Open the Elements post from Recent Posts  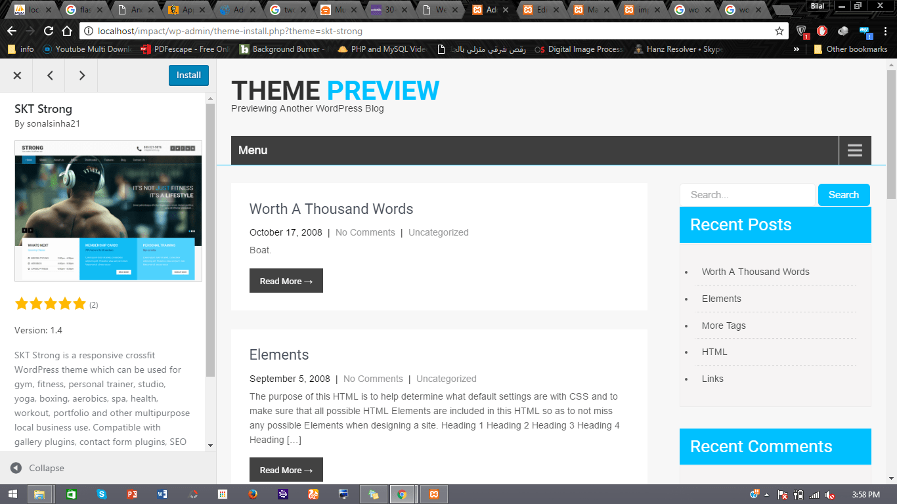click(721, 299)
